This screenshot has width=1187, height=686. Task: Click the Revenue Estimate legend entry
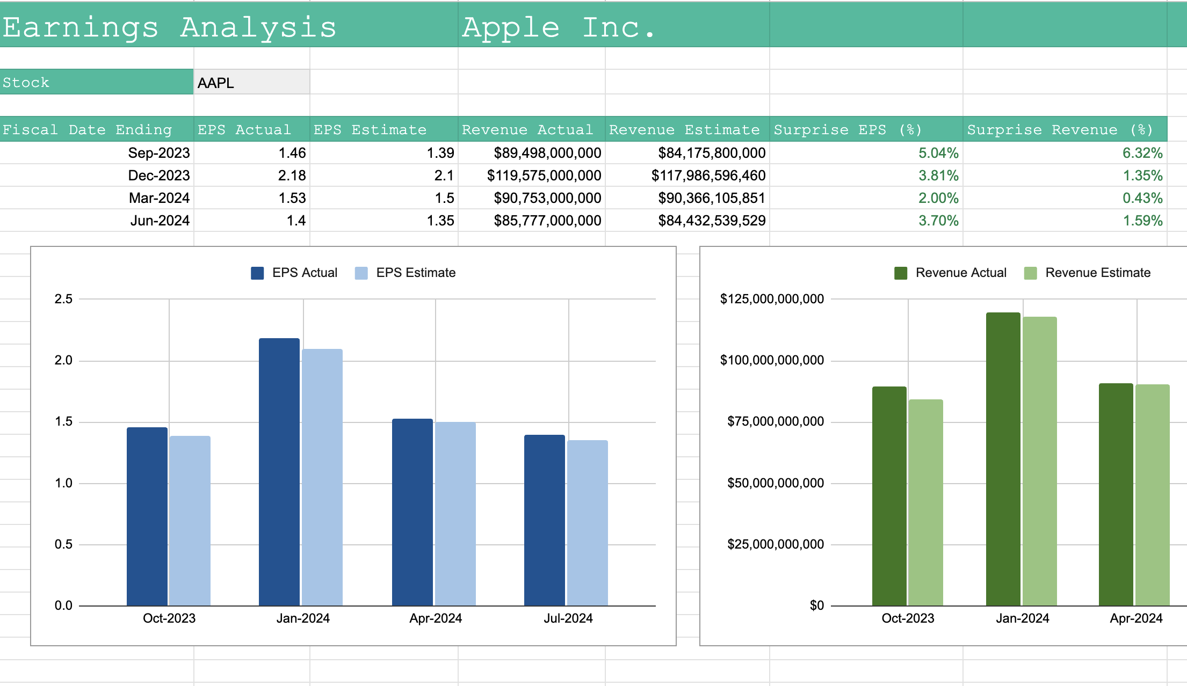click(x=1087, y=273)
